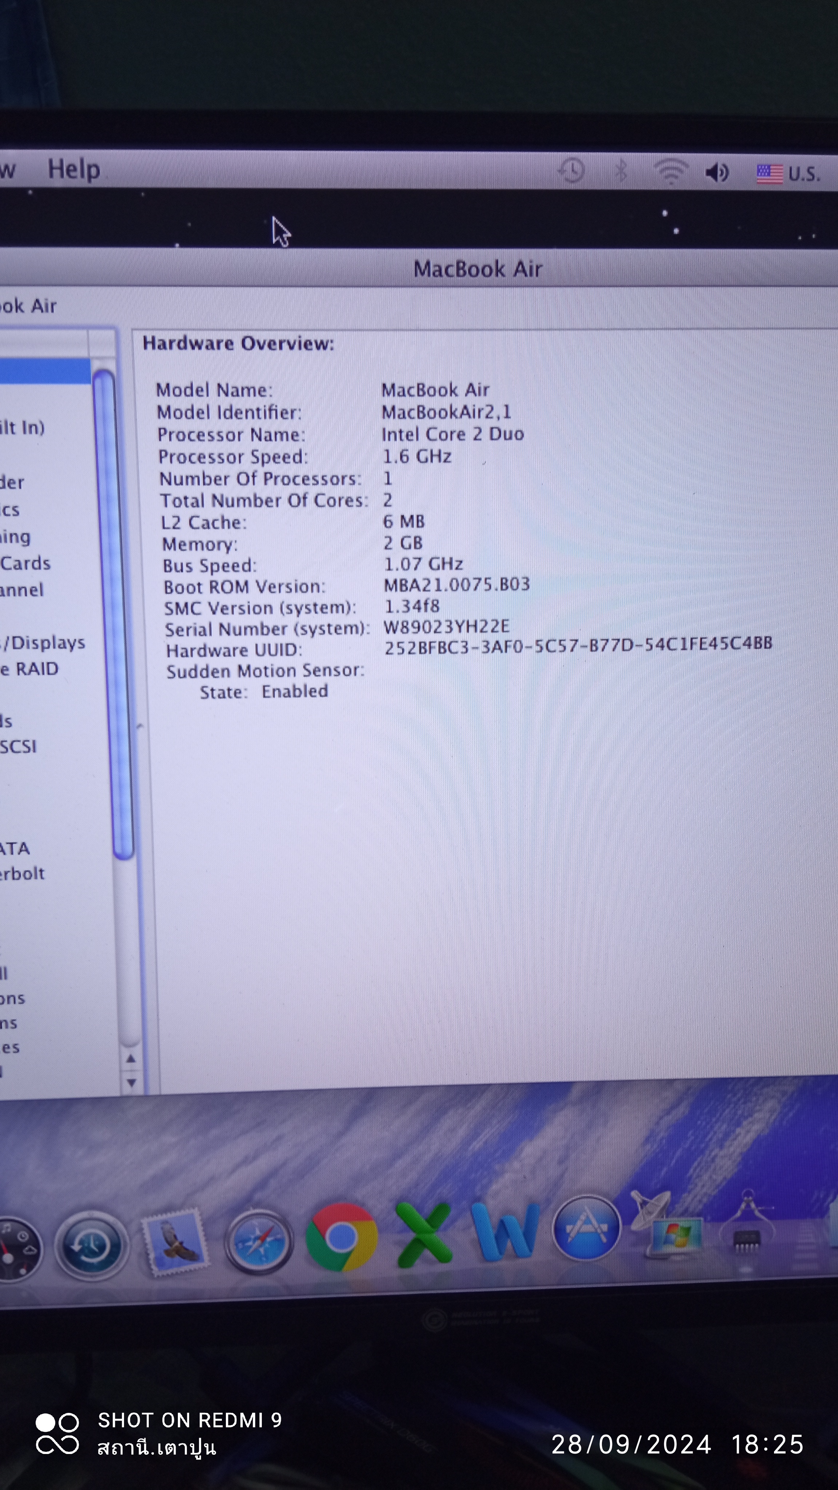Click the MacBook Air window title
The width and height of the screenshot is (838, 1490).
pos(478,269)
